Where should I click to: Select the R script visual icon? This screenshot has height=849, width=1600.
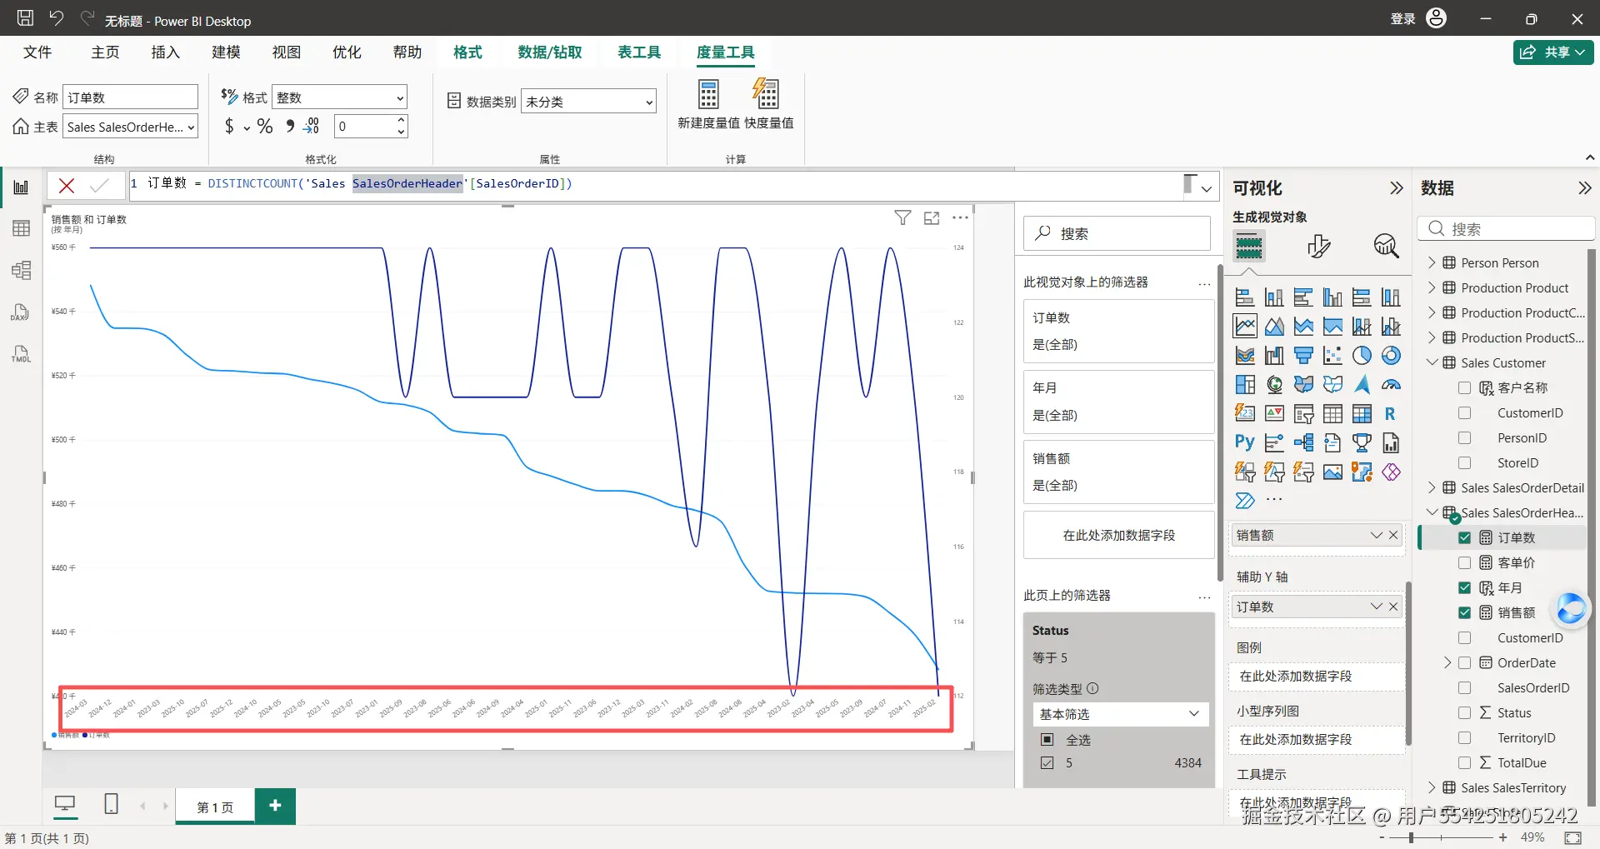pos(1390,413)
